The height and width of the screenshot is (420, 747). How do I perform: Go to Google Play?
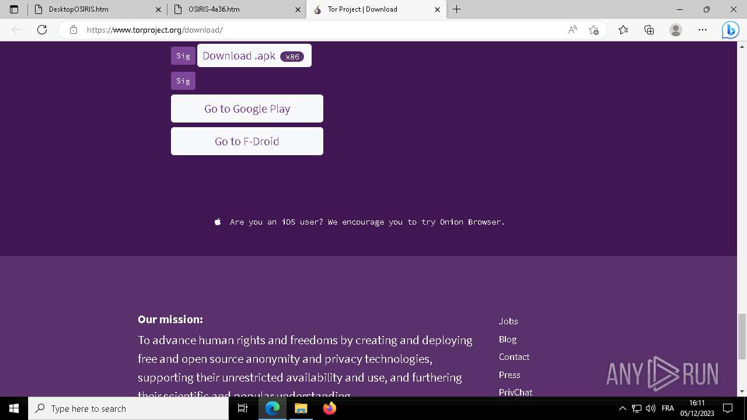point(247,108)
